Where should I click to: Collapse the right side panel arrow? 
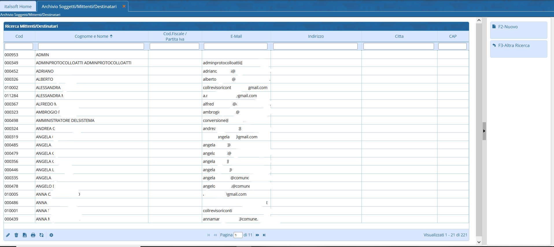point(484,131)
